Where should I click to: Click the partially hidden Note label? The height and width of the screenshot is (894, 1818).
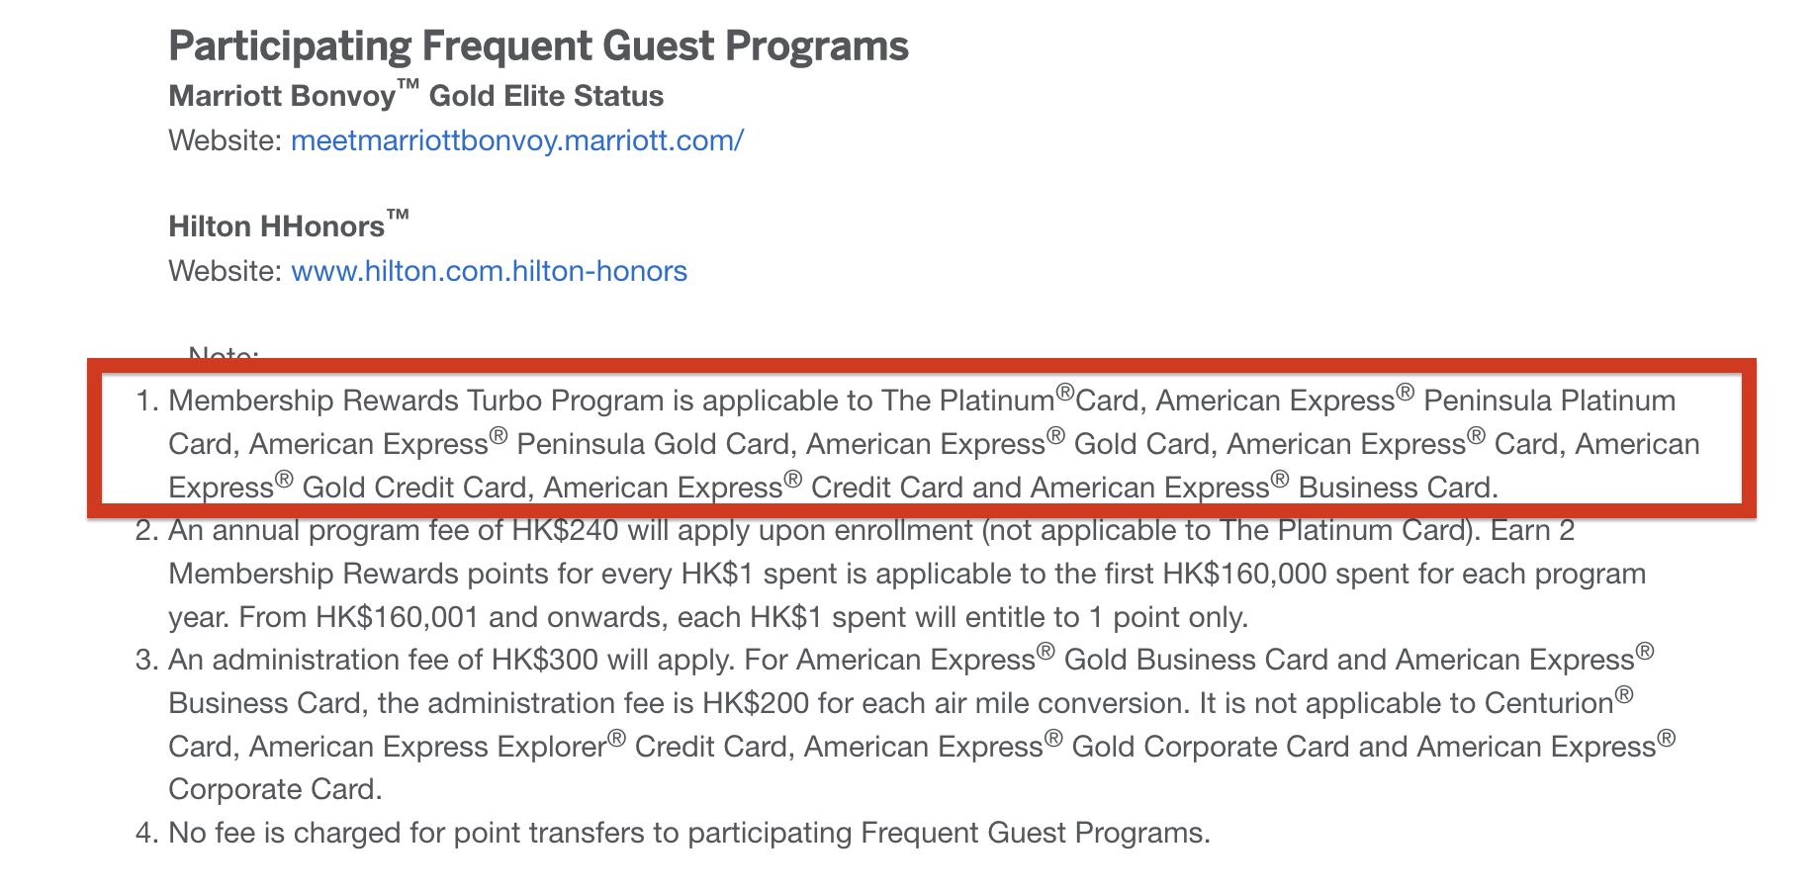pos(224,352)
